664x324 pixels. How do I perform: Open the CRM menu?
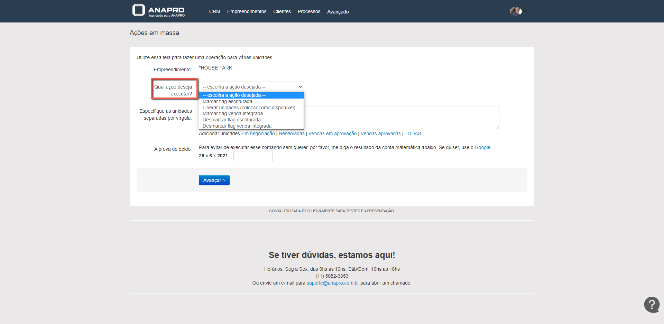click(214, 12)
